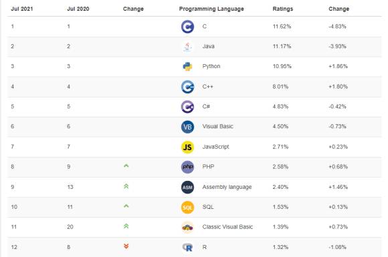Click the Programming Language column header
Screen dimensions: 388x257
point(211,9)
